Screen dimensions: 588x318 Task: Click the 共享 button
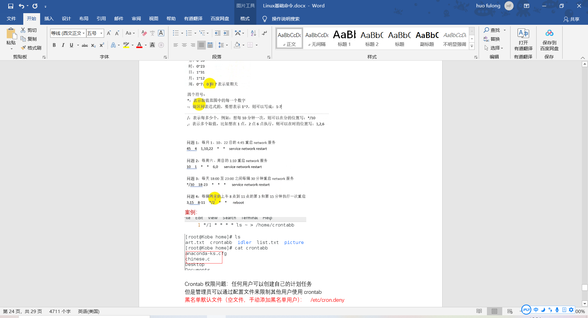[572, 19]
